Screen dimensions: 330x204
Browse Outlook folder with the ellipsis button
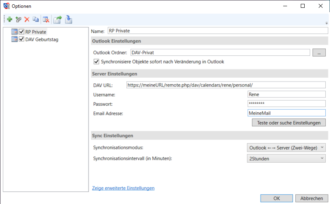[319, 52]
